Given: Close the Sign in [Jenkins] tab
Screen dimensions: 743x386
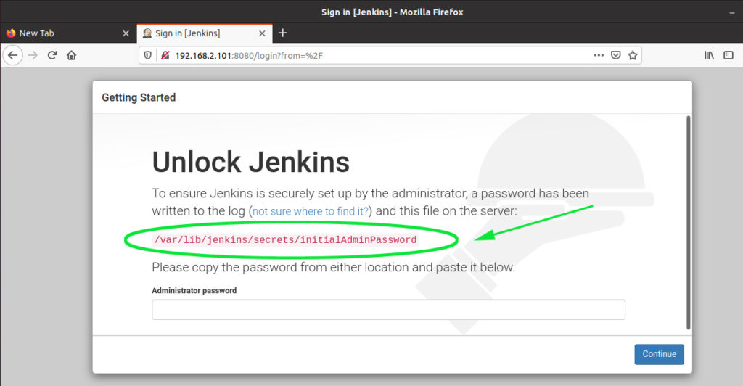Looking at the screenshot, I should pos(262,33).
